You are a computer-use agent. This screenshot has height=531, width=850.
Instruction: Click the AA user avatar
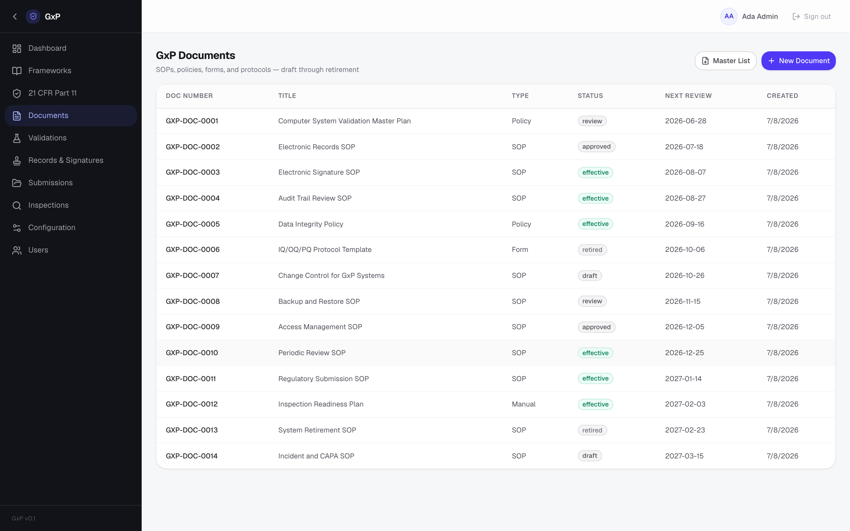pyautogui.click(x=729, y=17)
